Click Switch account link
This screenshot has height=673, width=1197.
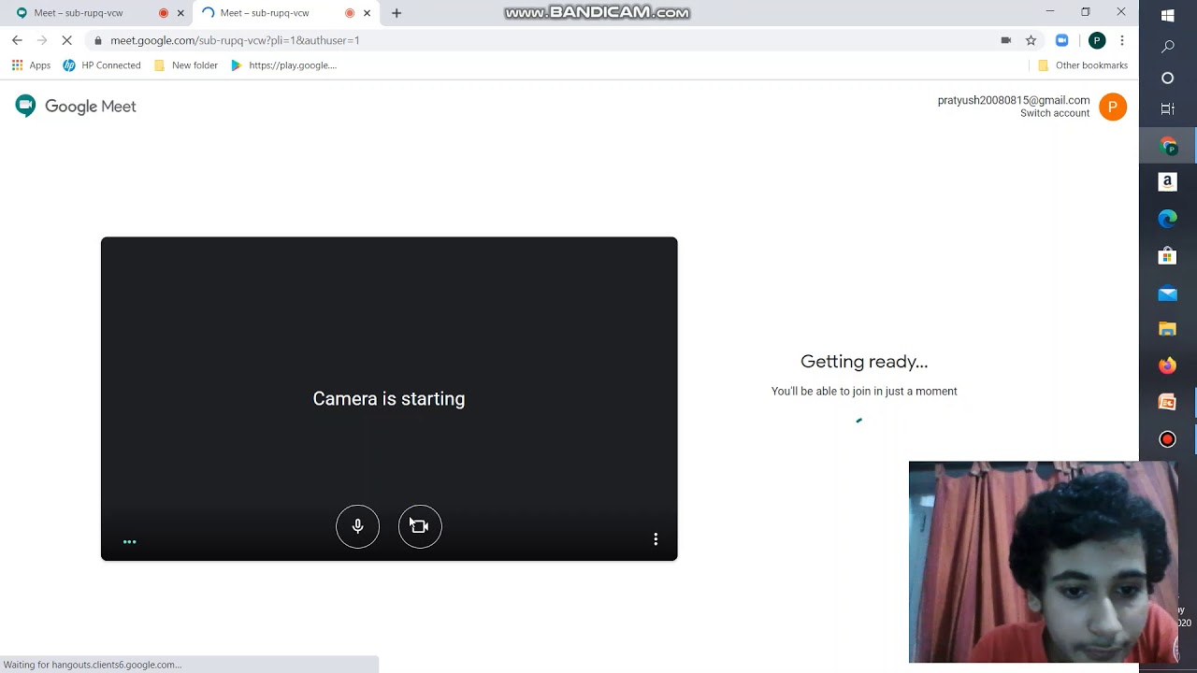(x=1055, y=113)
